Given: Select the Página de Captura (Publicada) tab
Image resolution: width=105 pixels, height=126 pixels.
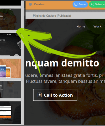Looking at the screenshot, I should click(52, 16).
